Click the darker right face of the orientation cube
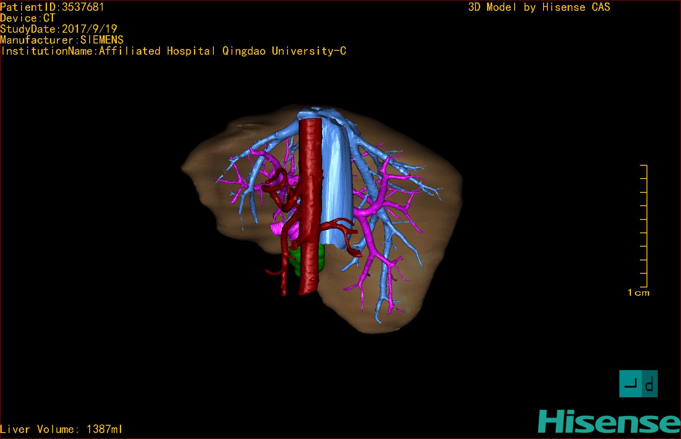The width and height of the screenshot is (681, 439). (650, 383)
